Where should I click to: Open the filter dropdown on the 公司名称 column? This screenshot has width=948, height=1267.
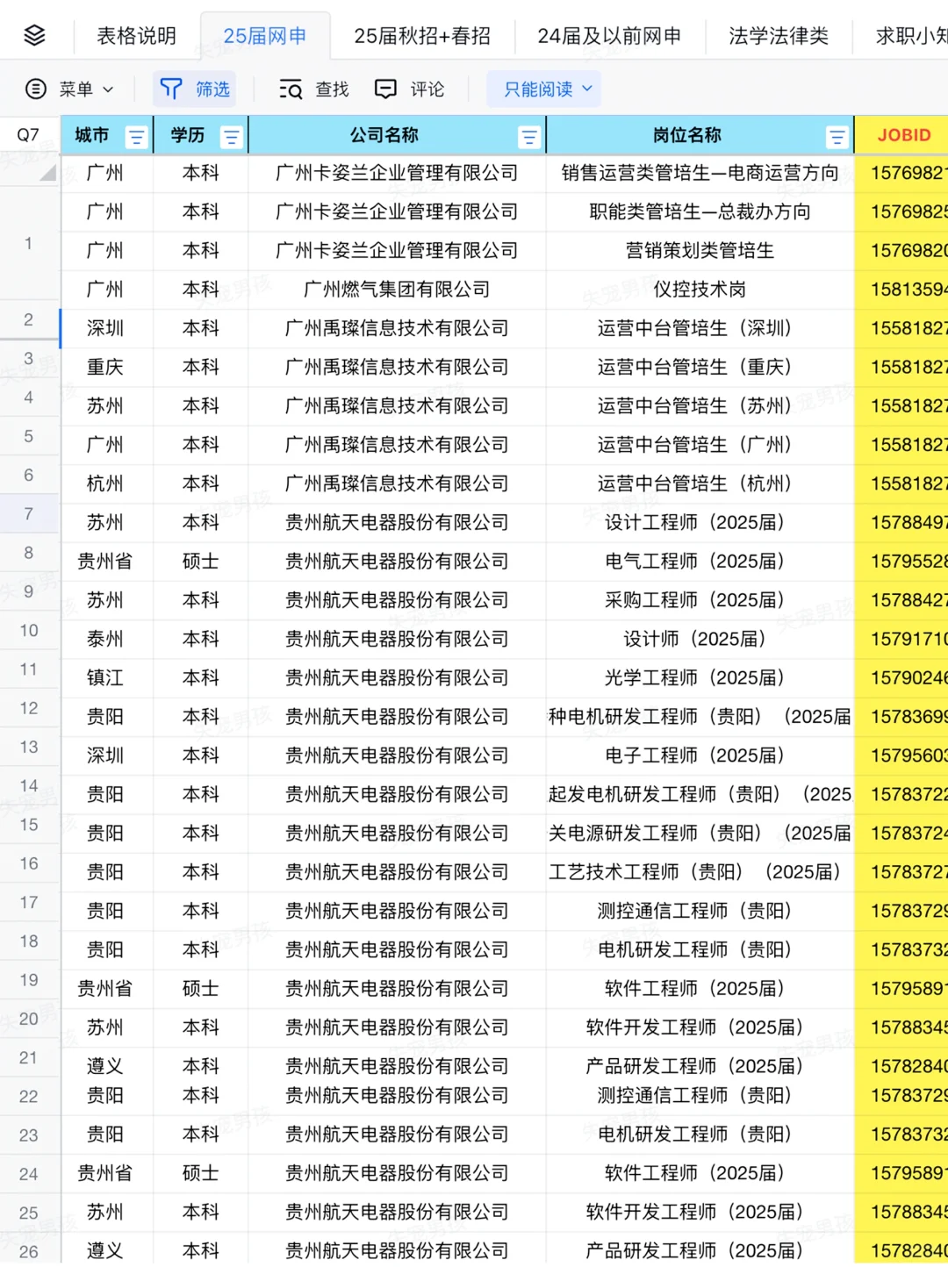528,137
